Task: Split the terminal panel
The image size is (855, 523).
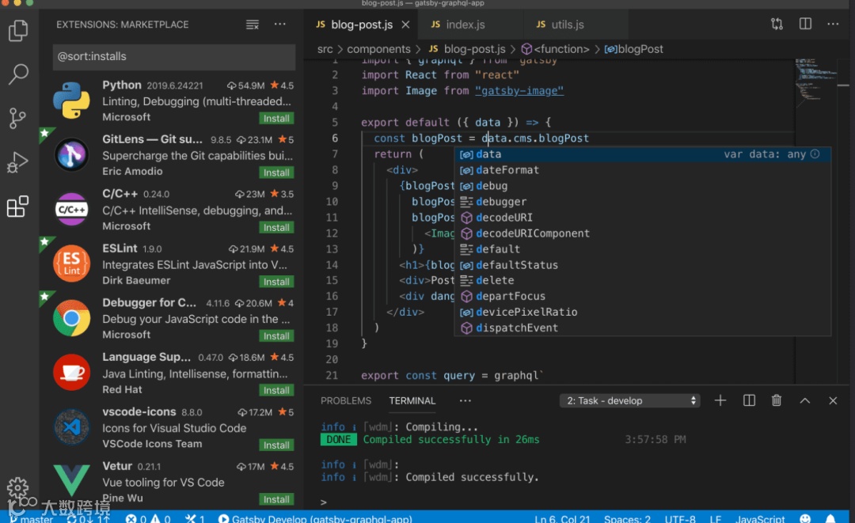Action: tap(749, 400)
